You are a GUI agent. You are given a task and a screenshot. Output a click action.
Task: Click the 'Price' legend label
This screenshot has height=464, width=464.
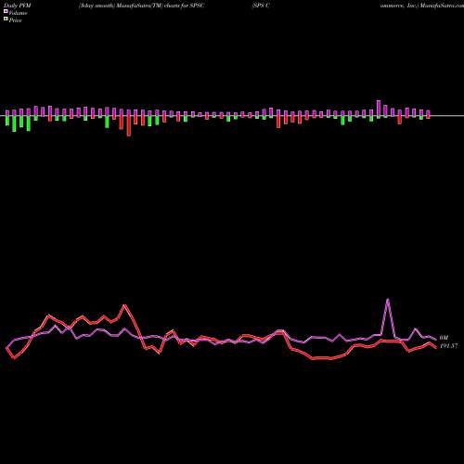[15, 20]
